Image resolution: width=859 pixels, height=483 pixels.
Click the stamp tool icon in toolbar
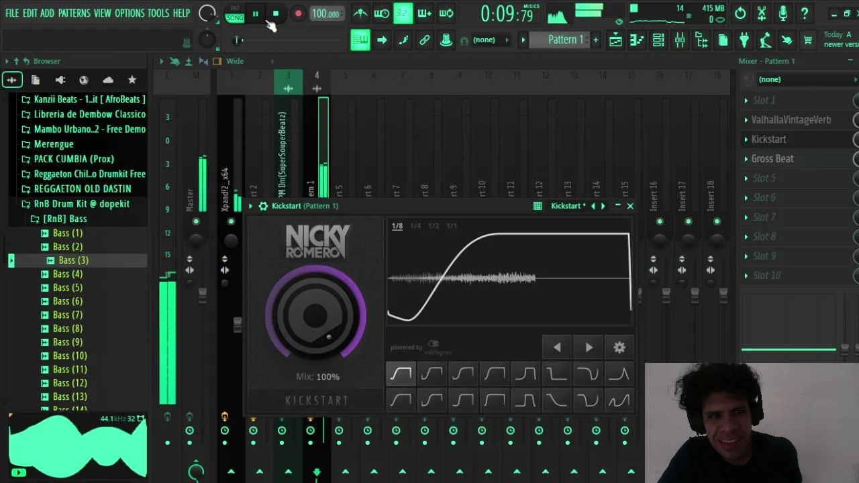tap(446, 40)
